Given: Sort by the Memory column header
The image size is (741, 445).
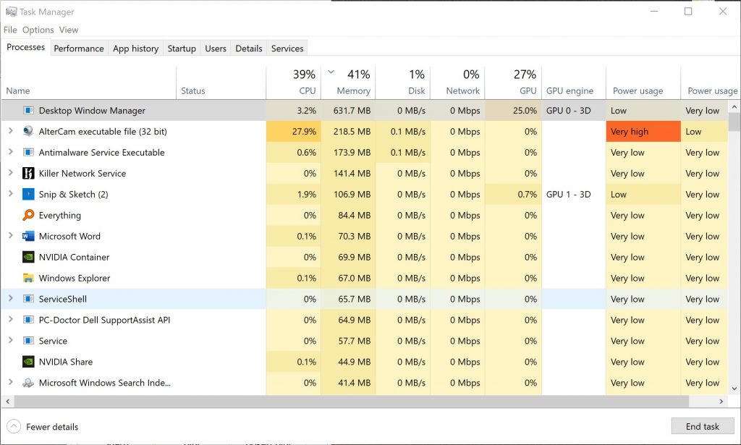Looking at the screenshot, I should [348, 82].
